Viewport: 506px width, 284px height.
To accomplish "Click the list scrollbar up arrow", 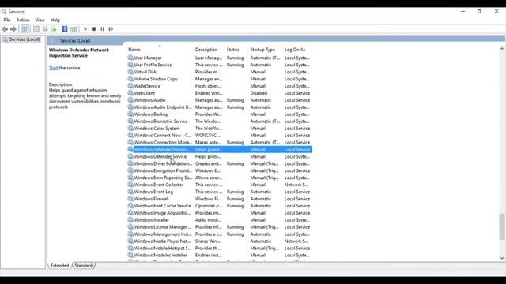I will (502, 49).
